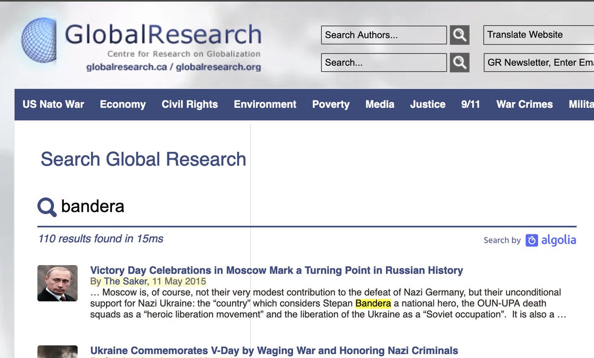Click the 'Search Global Research' heading
The image size is (594, 358).
(144, 159)
